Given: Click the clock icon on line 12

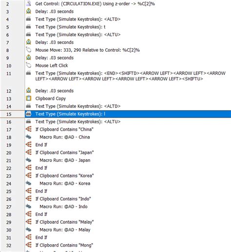Looking at the screenshot, I should pos(29,91).
